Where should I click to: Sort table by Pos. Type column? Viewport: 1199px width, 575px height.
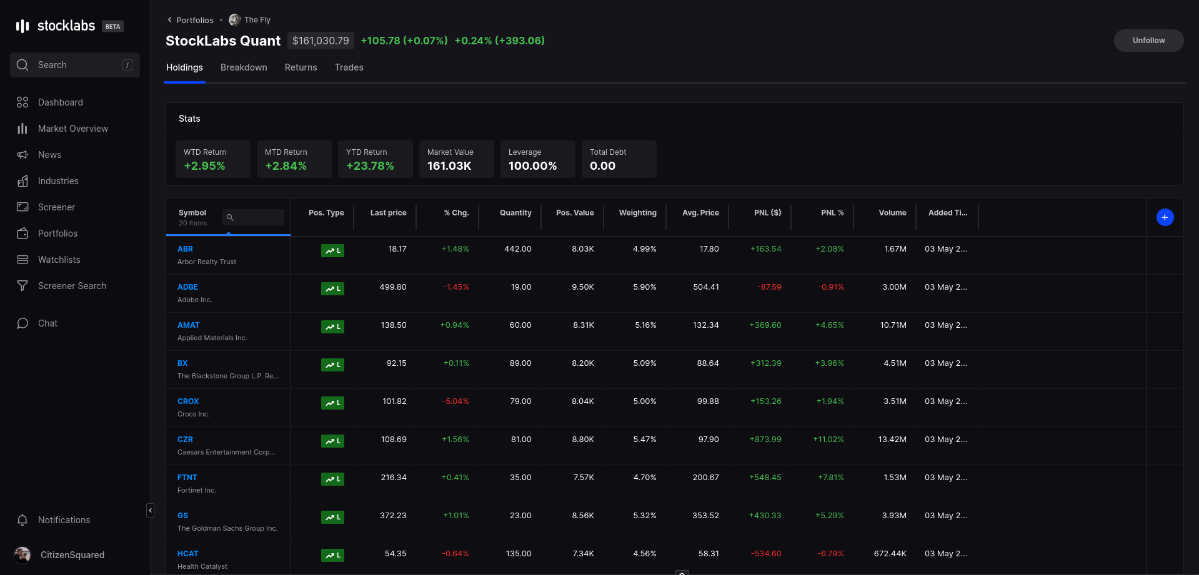click(x=326, y=213)
